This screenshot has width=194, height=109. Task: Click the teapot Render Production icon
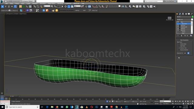[x=155, y=6]
